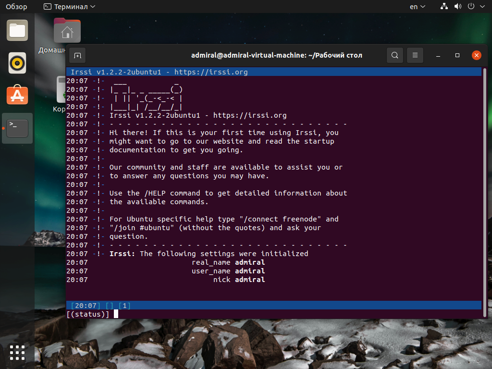The image size is (492, 369).
Task: Change the en keyboard layout
Action: tap(418, 7)
